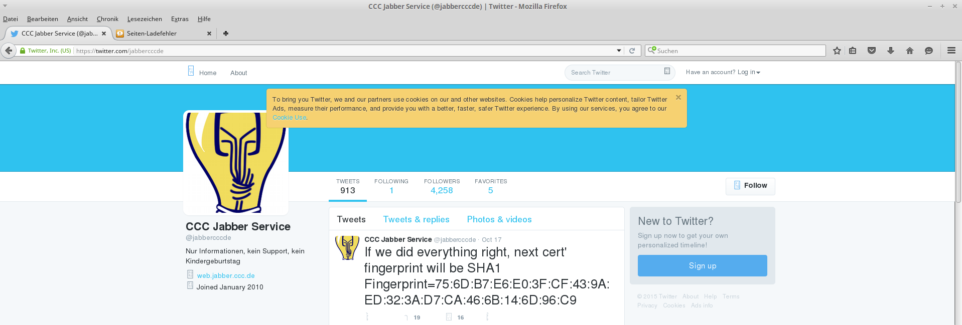Switch to Tweets & replies tab
The image size is (962, 325).
tap(416, 219)
